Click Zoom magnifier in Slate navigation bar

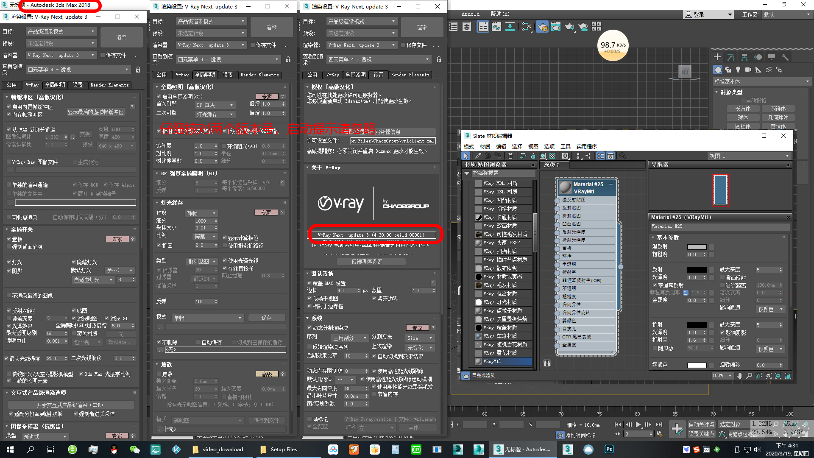click(749, 376)
